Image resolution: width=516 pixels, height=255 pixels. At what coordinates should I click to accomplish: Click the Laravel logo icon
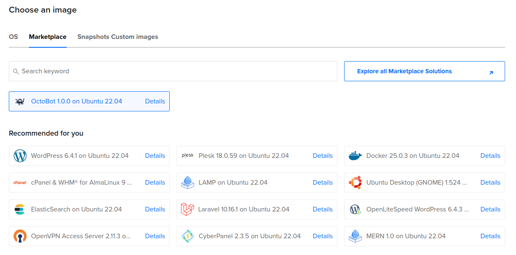[x=187, y=209]
